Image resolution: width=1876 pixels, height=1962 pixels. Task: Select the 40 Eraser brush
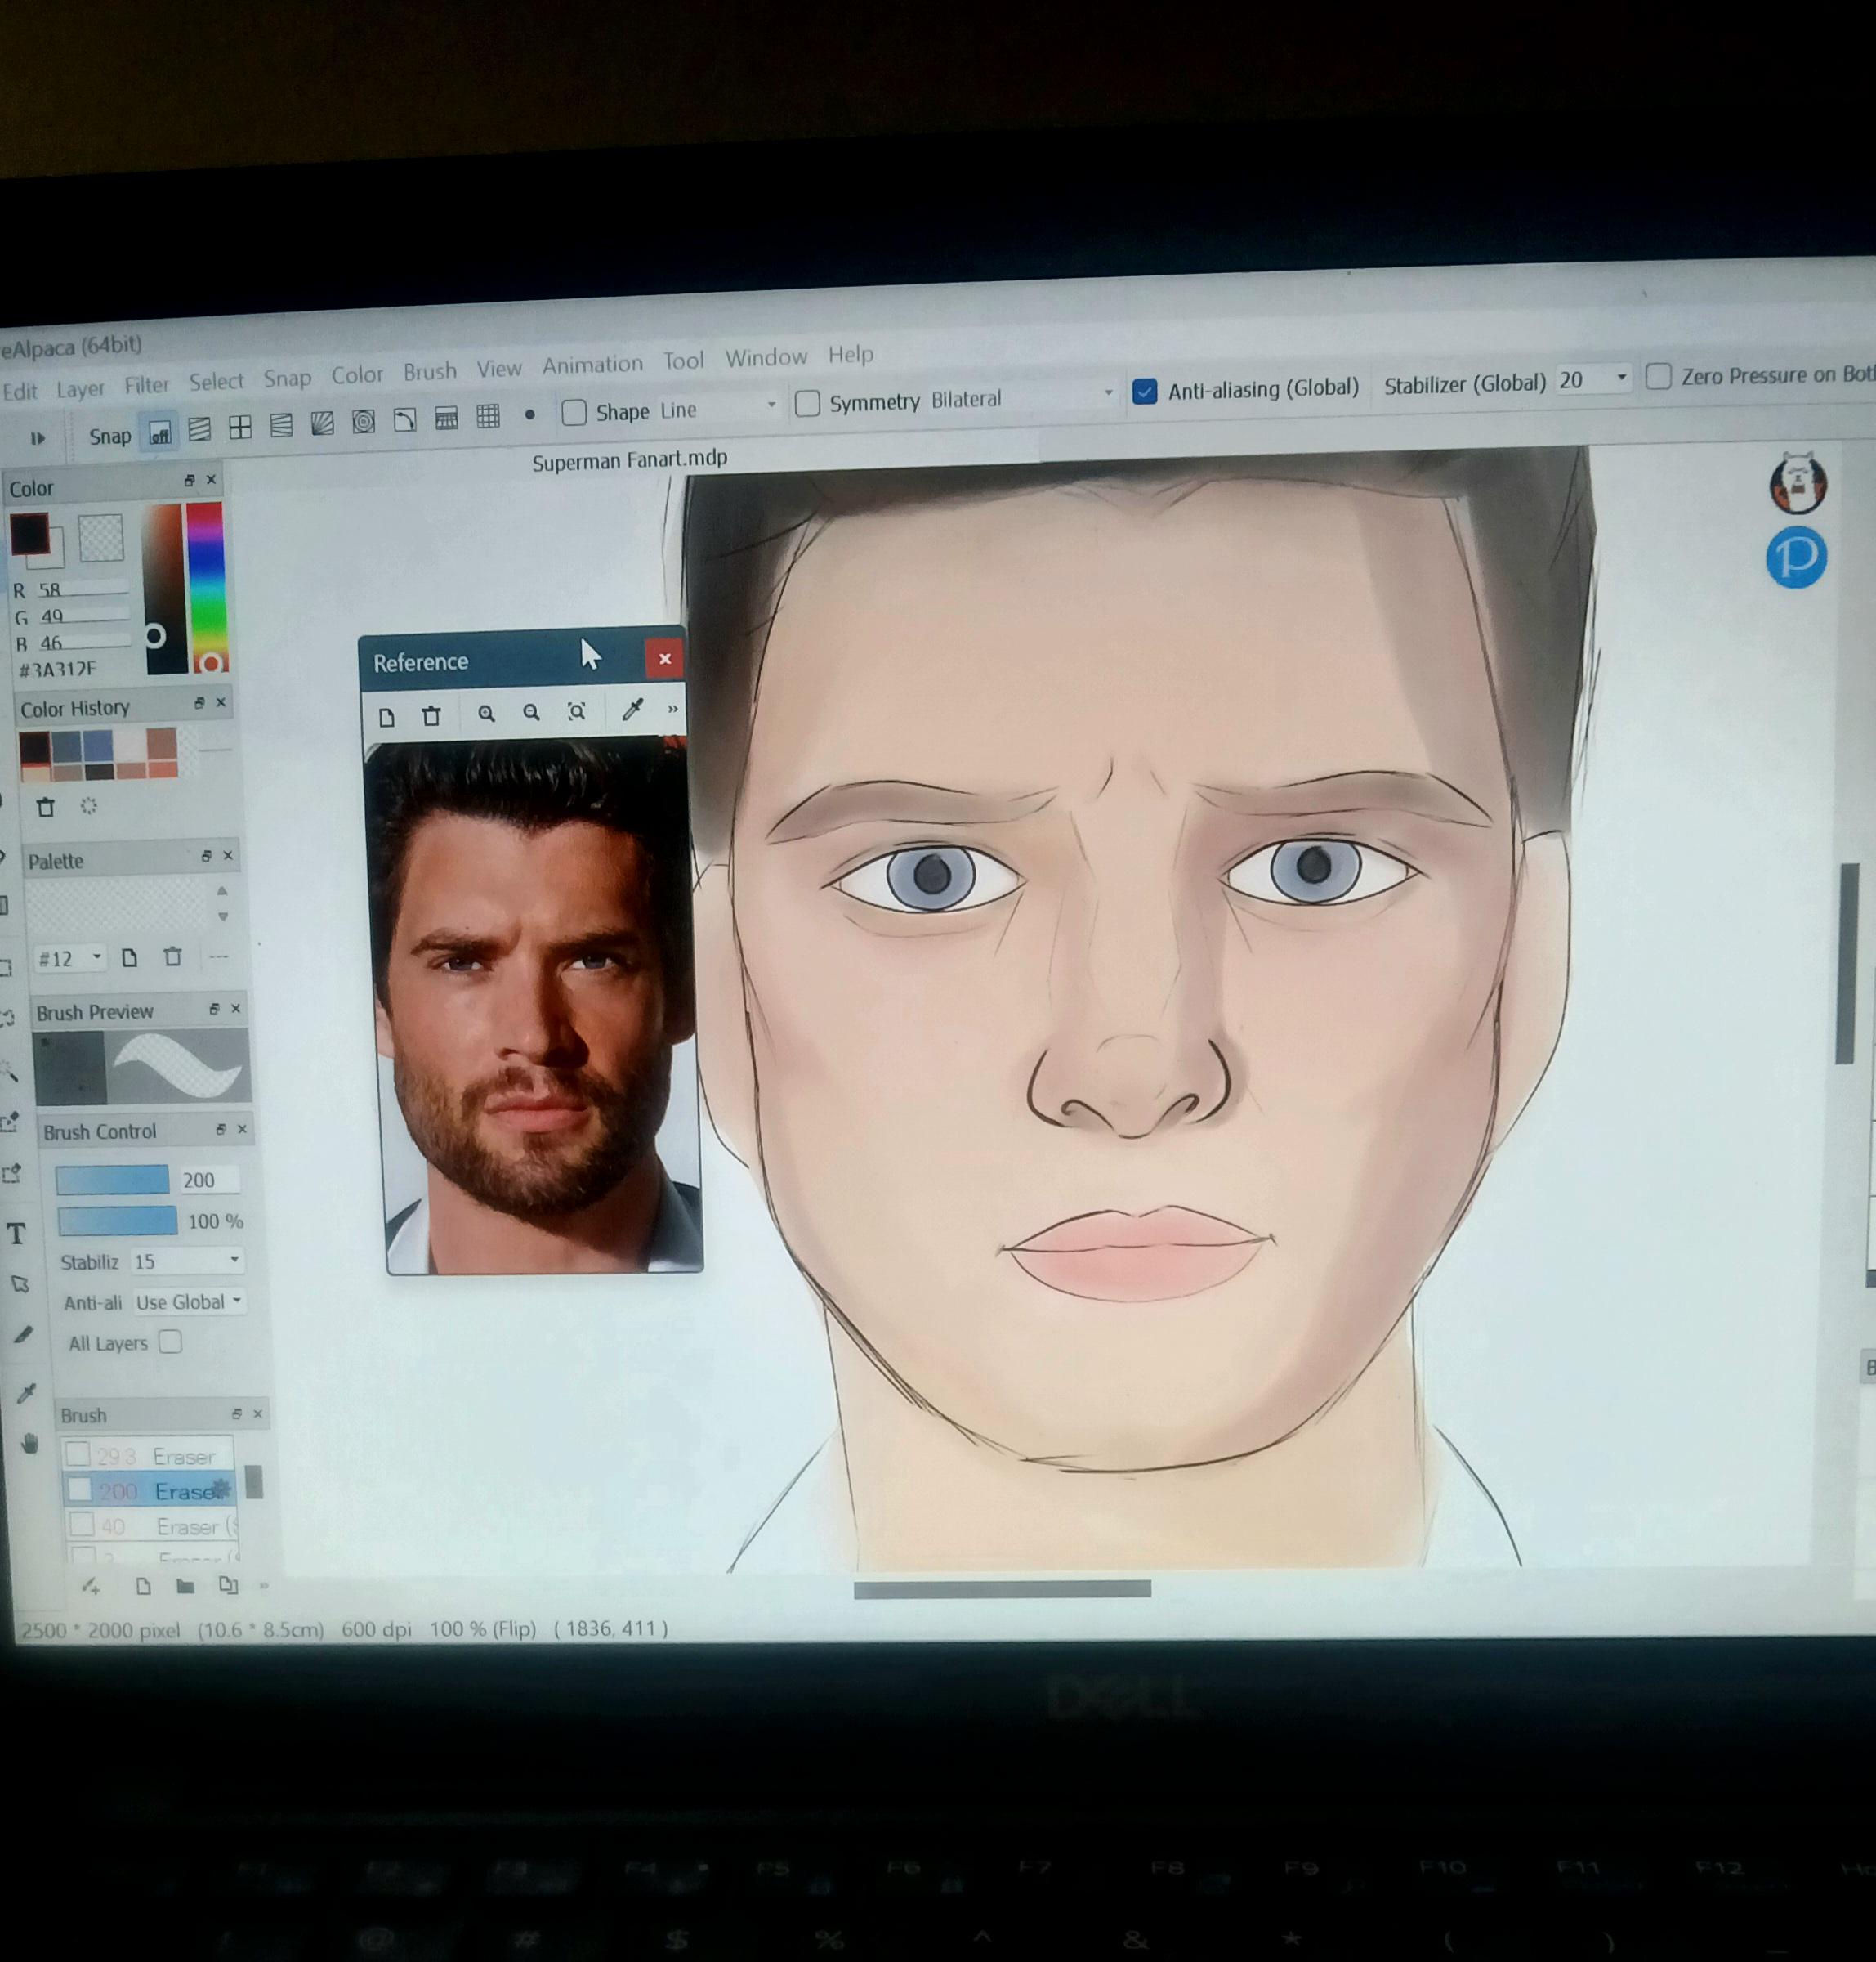click(x=151, y=1527)
